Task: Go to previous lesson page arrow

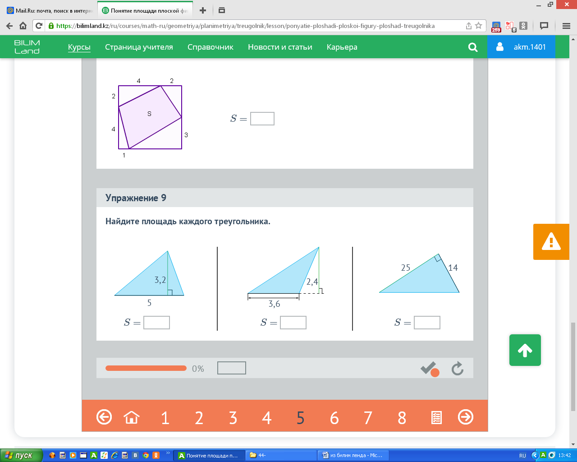Action: point(104,417)
